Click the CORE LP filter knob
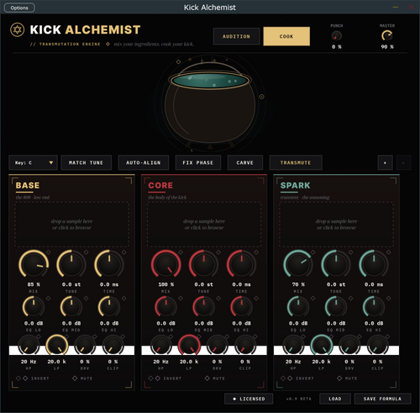The width and height of the screenshot is (420, 413). pos(189,346)
